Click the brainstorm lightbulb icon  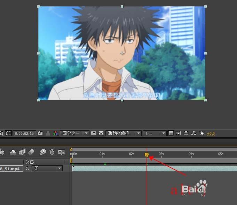click(x=43, y=152)
